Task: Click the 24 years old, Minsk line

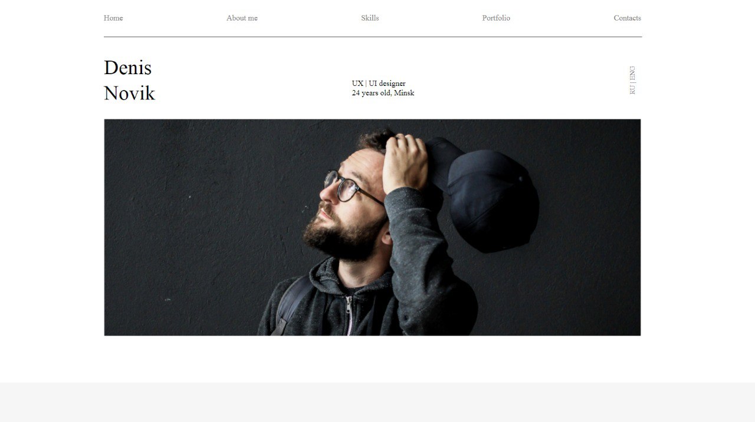Action: tap(383, 93)
